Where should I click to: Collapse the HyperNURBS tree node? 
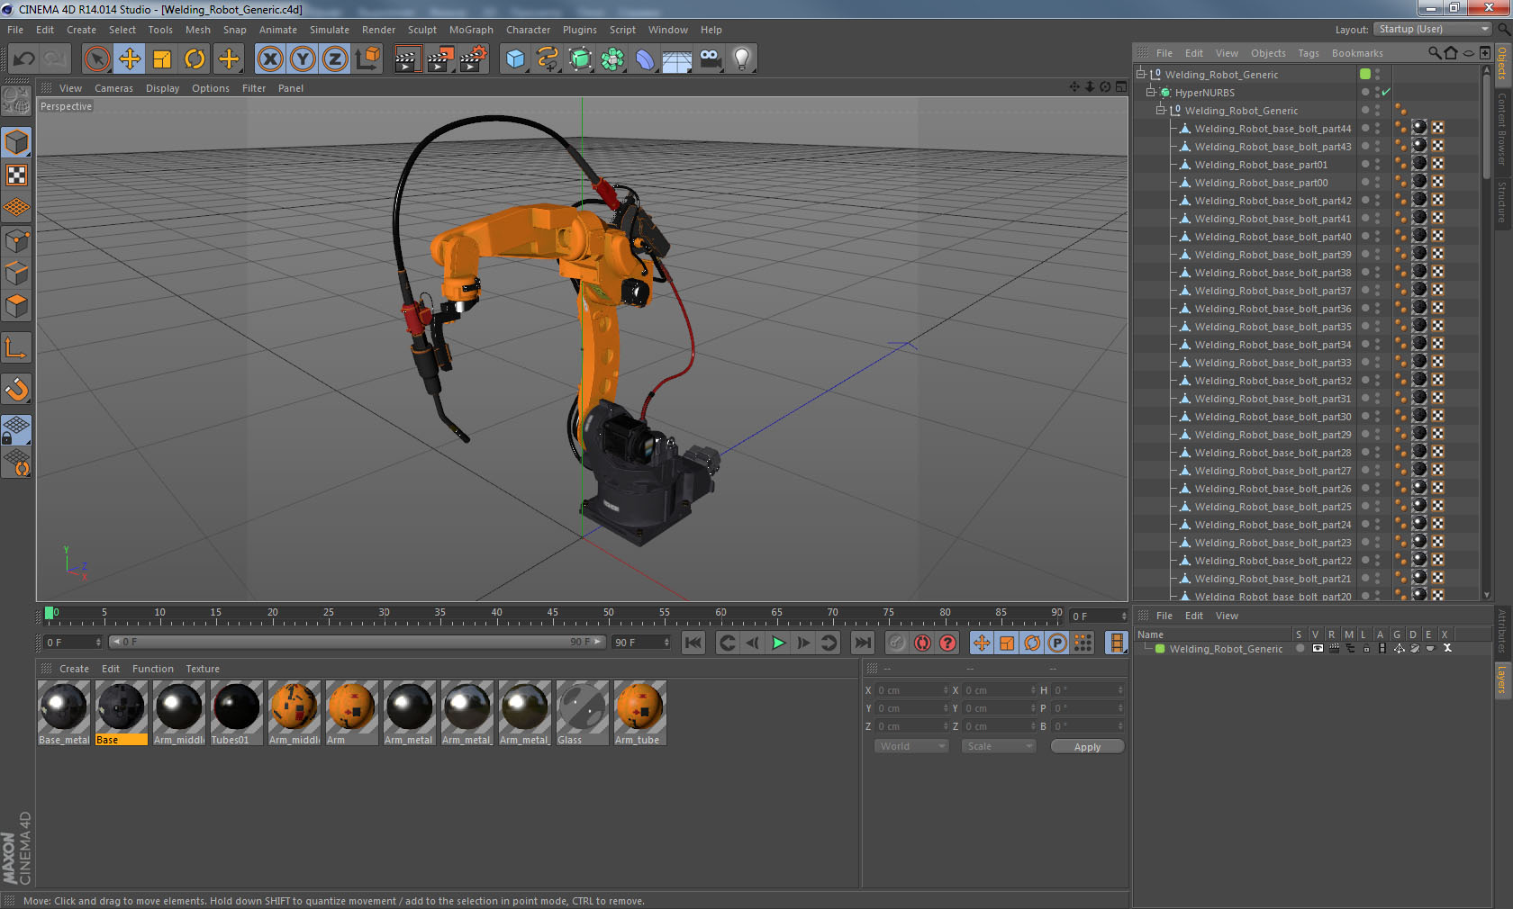[1150, 92]
